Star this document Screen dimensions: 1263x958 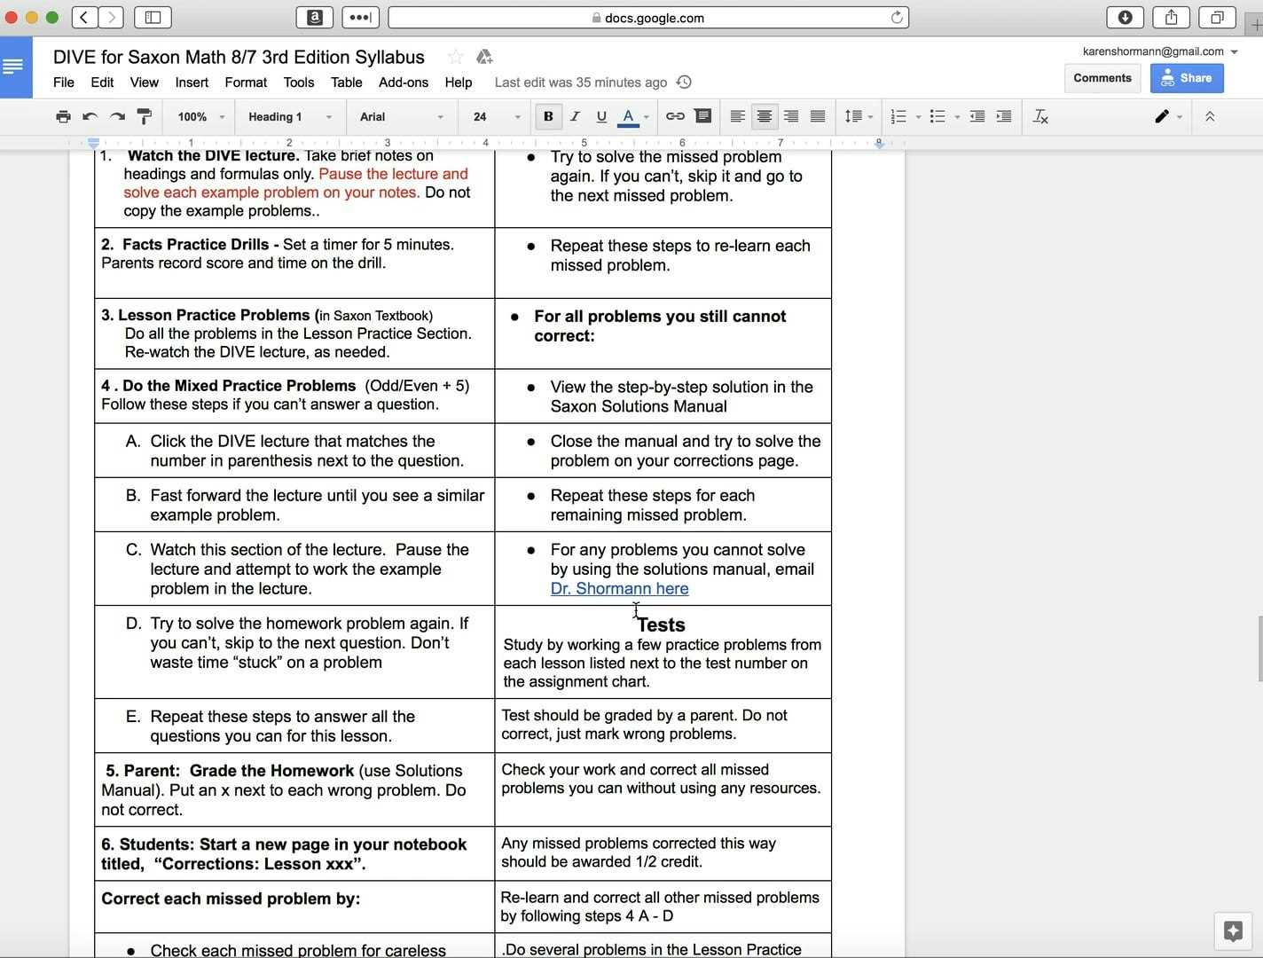(x=456, y=57)
